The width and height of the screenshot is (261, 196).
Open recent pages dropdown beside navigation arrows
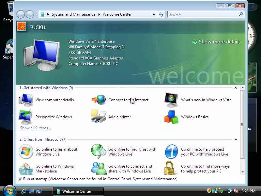(x=36, y=14)
